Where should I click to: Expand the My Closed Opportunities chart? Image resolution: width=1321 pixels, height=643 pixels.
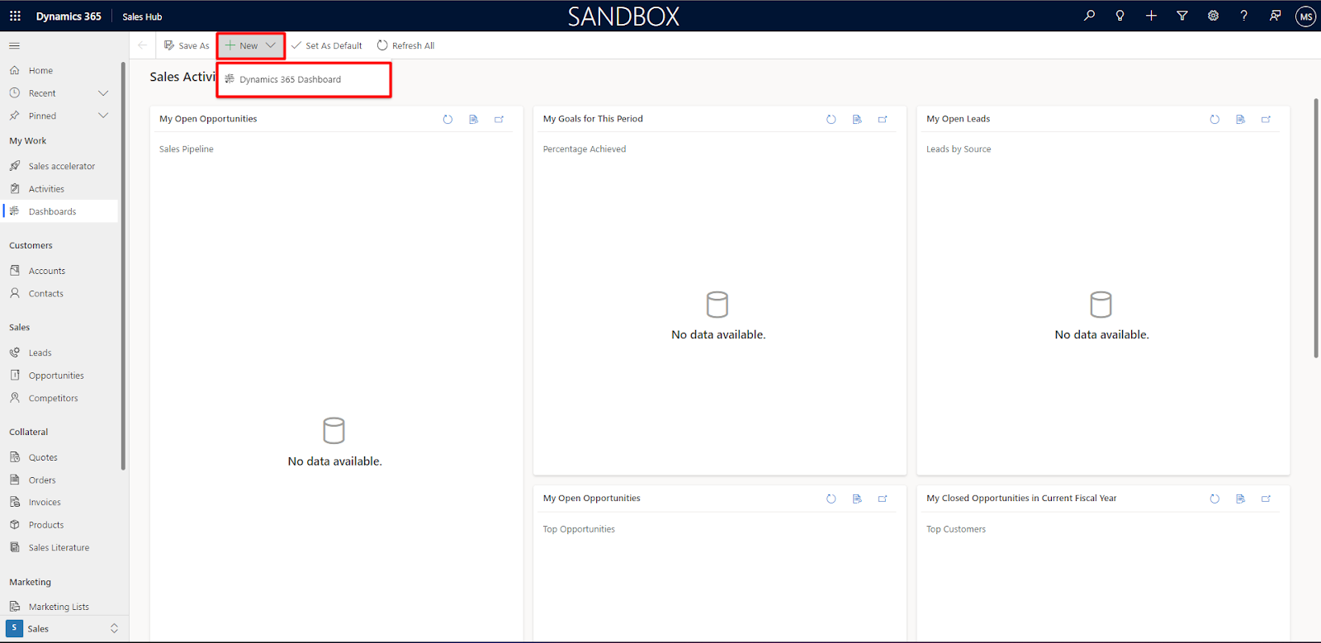[1266, 499]
